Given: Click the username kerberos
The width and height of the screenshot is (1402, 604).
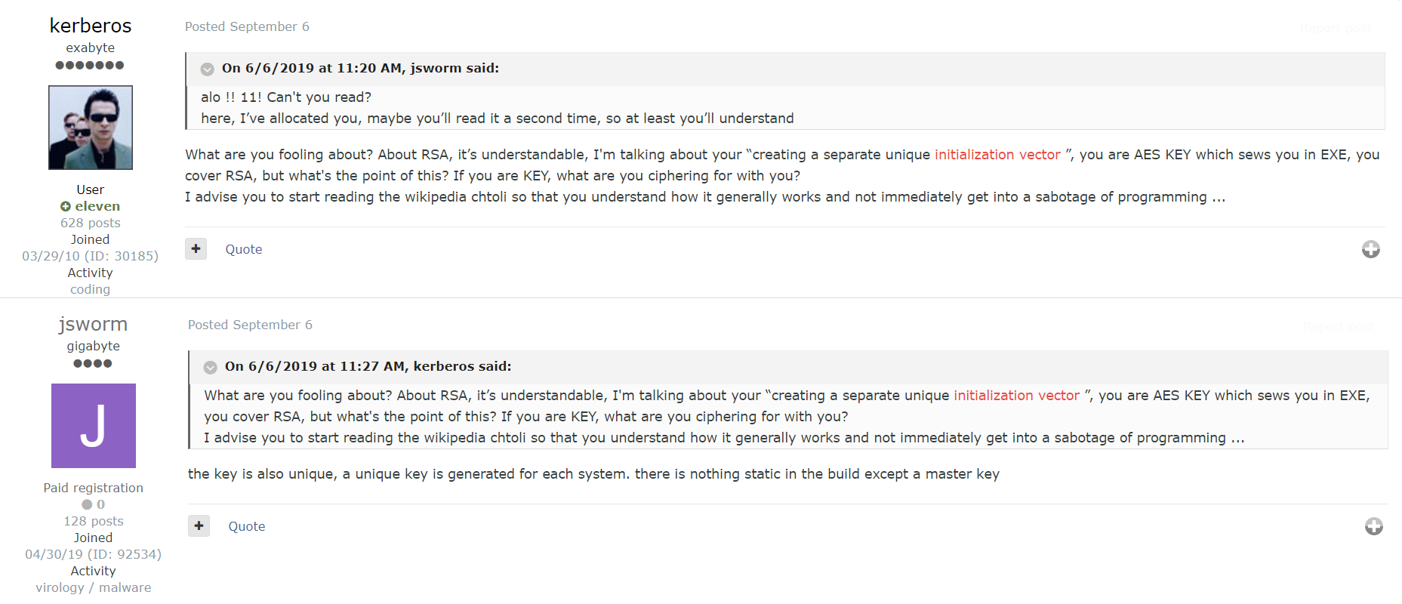Looking at the screenshot, I should coord(90,25).
